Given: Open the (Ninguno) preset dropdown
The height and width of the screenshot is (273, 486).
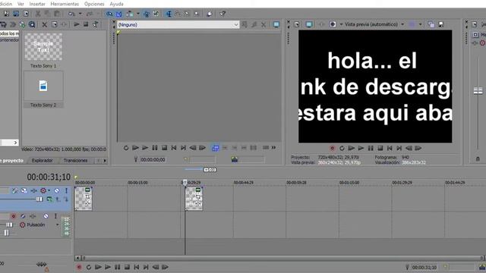Looking at the screenshot, I should 178,24.
